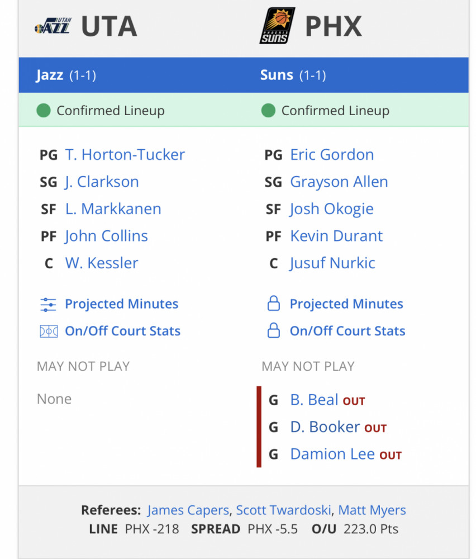Viewport: 476px width, 559px height.
Task: Open injured player D. Booker link
Action: pyautogui.click(x=325, y=427)
